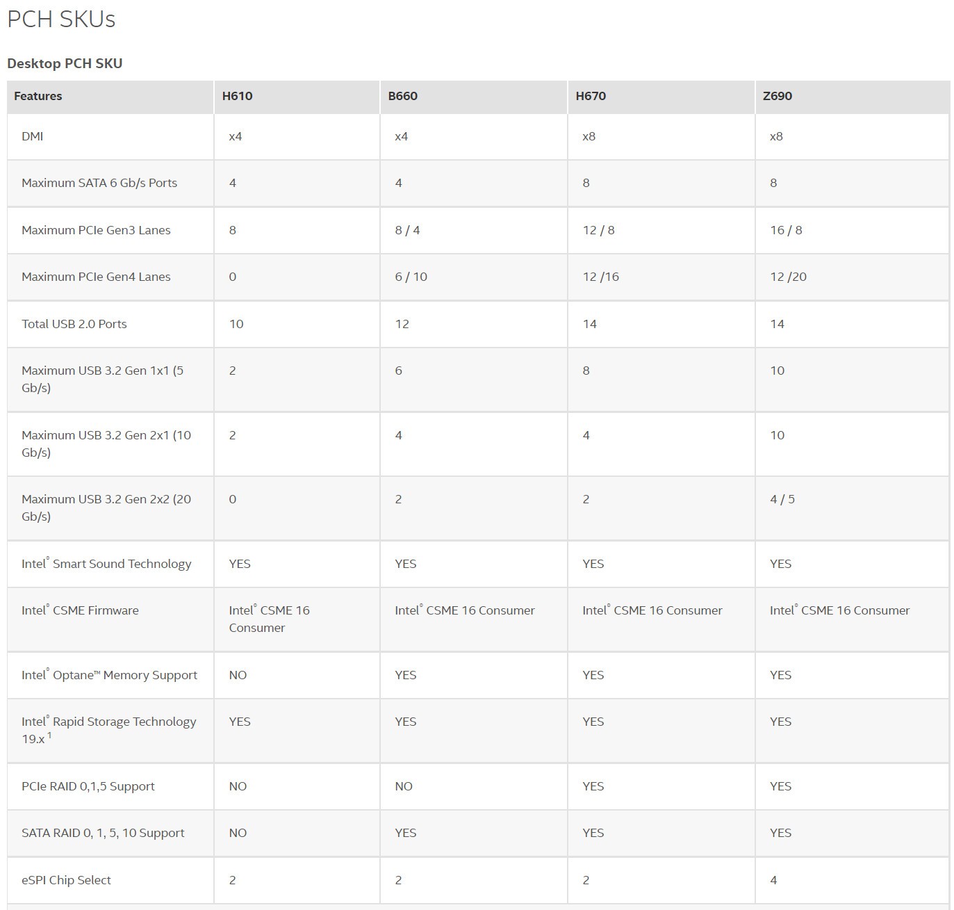Click the B660 Gen3 lanes value 8 / 4

coord(407,230)
